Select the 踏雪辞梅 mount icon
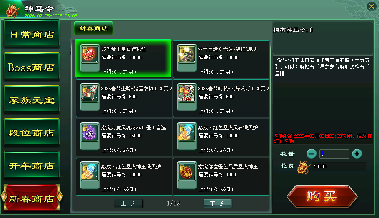This screenshot has width=379, height=218. tap(90, 93)
